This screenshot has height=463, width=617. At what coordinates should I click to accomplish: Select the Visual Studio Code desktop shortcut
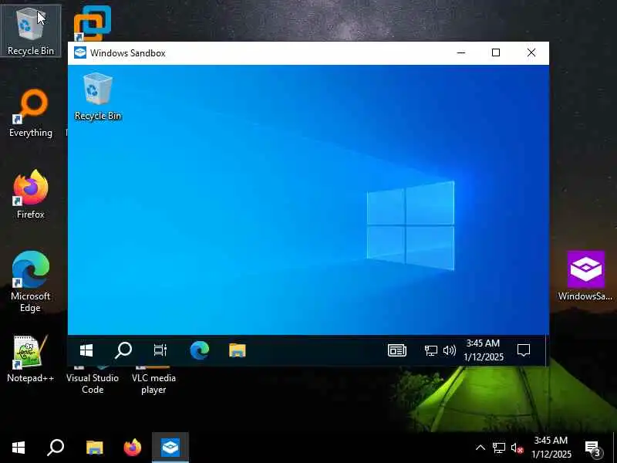coord(93,380)
